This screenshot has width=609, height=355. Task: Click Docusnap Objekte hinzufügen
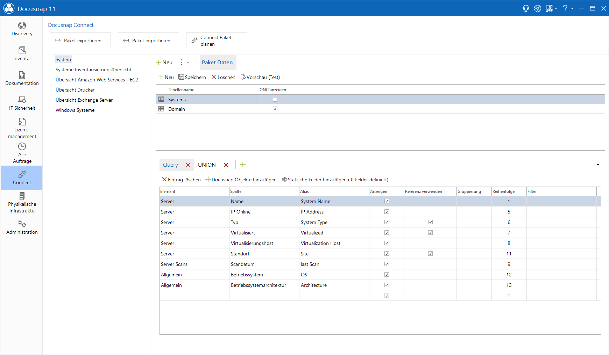pos(241,180)
